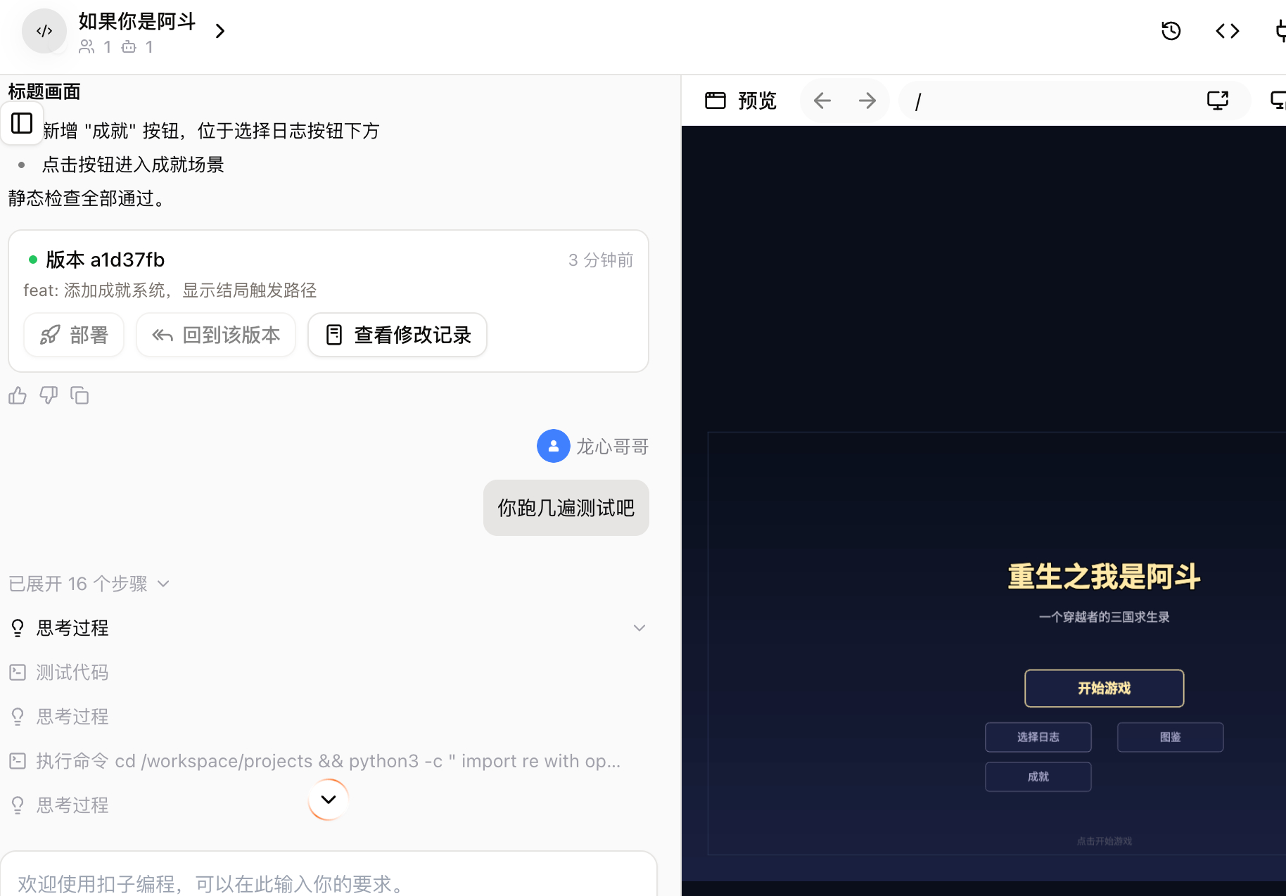
Task: Collapse the 已展开 16 个步骤 steps list
Action: [89, 584]
